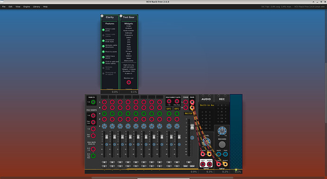Open the GRP2 label menu
Screen dimensions: 327x179
tap(177, 109)
